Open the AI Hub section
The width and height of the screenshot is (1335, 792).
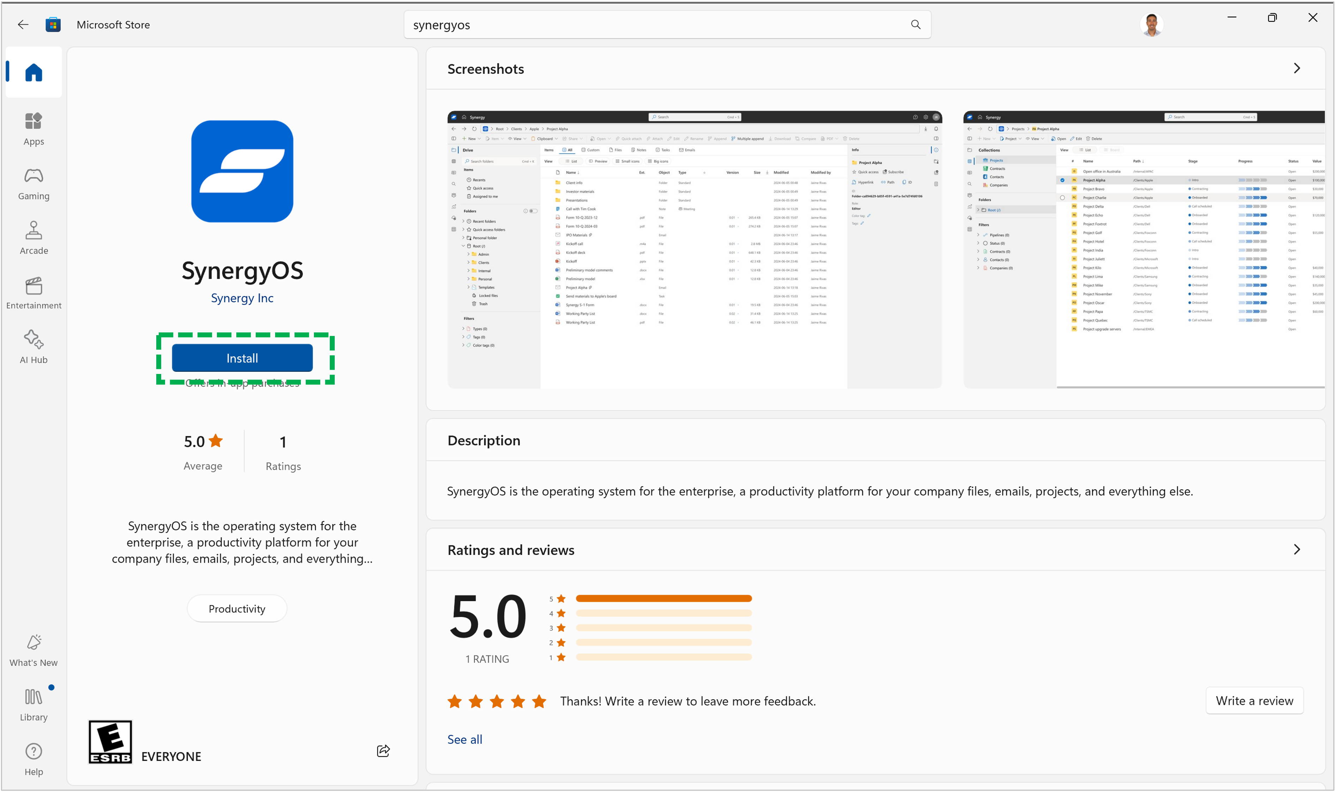coord(34,347)
